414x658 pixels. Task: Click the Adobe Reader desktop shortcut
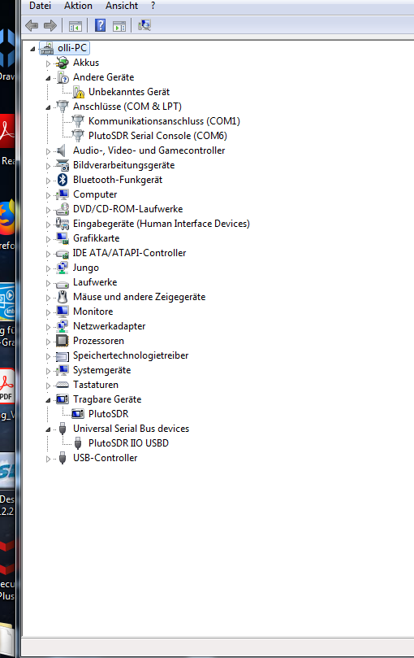click(7, 133)
